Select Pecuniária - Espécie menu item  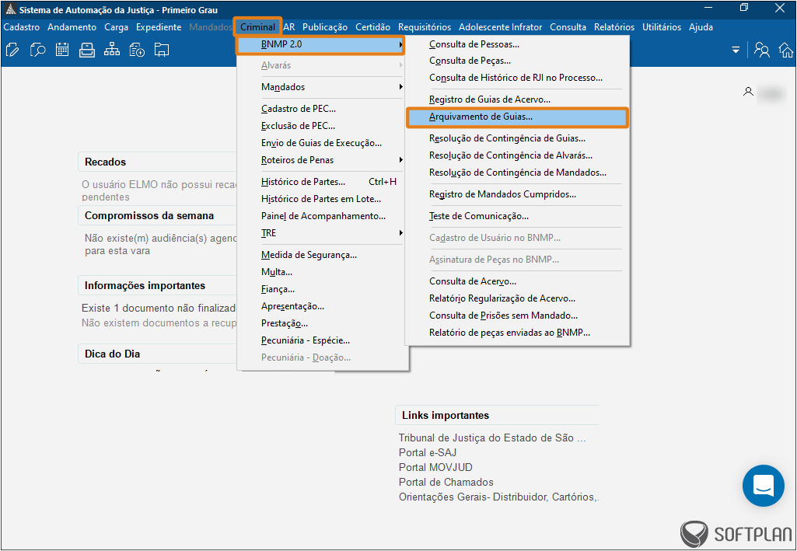tap(322, 340)
